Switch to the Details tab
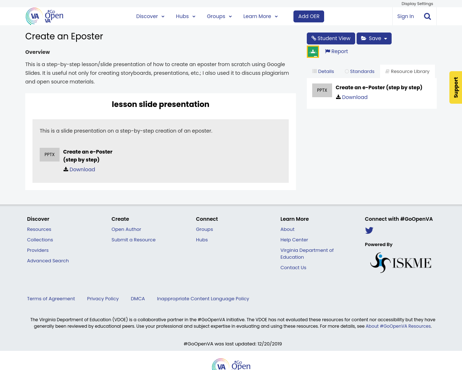This screenshot has width=462, height=370. point(323,72)
